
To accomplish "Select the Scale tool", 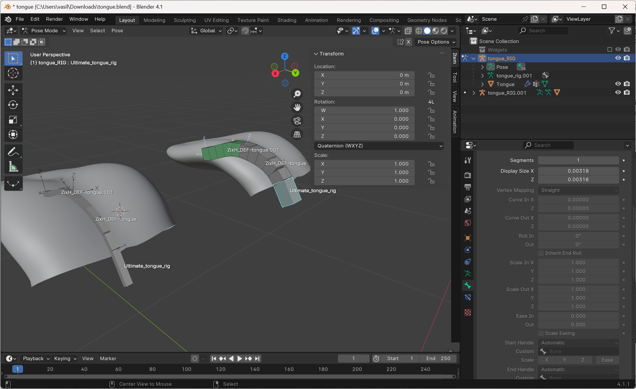I will [13, 120].
